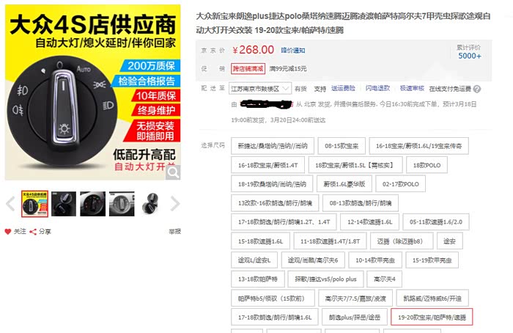The width and height of the screenshot is (513, 333).
Task: Click 举报 report link
Action: [x=174, y=232]
